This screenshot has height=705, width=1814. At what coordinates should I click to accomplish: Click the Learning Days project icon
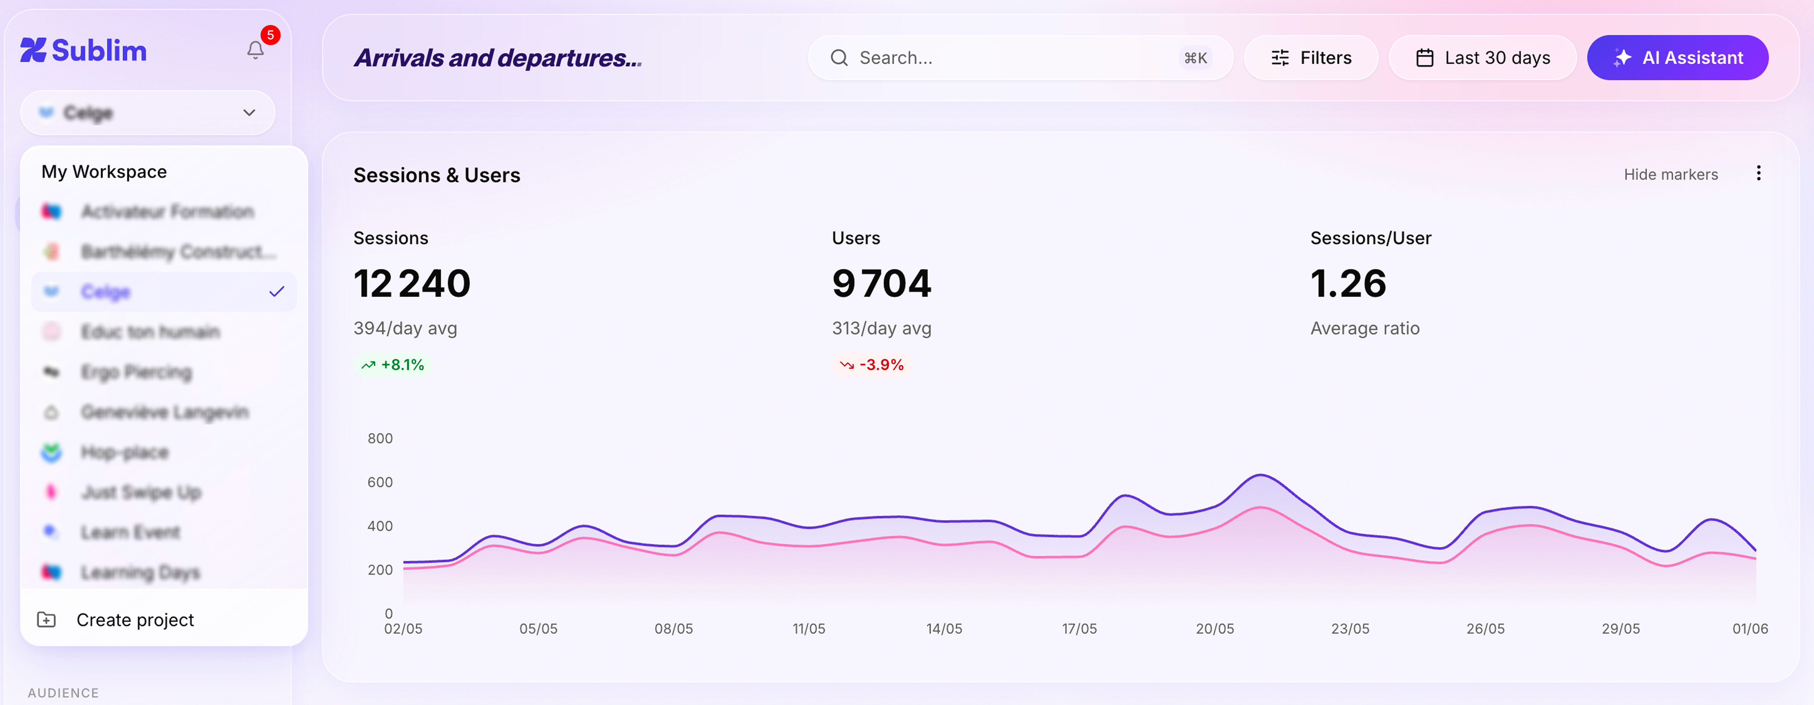[x=51, y=572]
